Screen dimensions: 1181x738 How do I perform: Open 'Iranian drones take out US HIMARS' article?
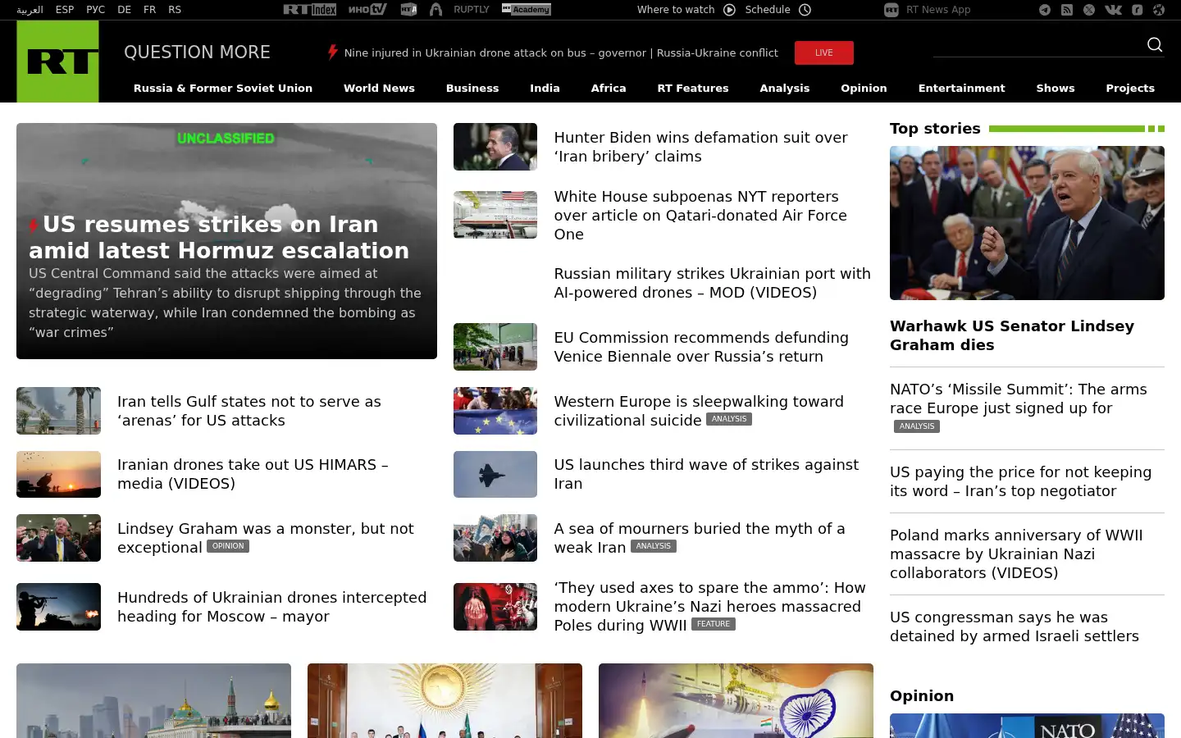pyautogui.click(x=253, y=474)
